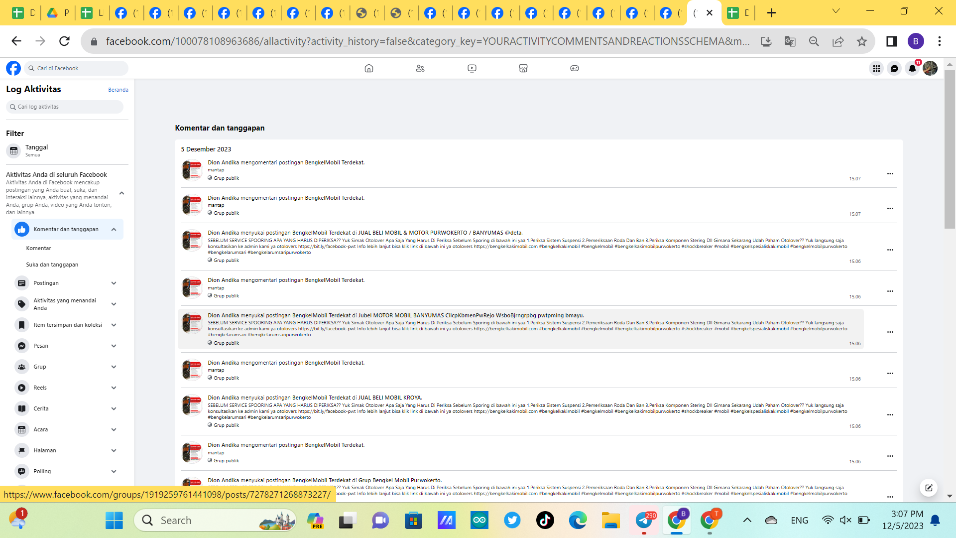
Task: Go back to previous page
Action: (16, 41)
